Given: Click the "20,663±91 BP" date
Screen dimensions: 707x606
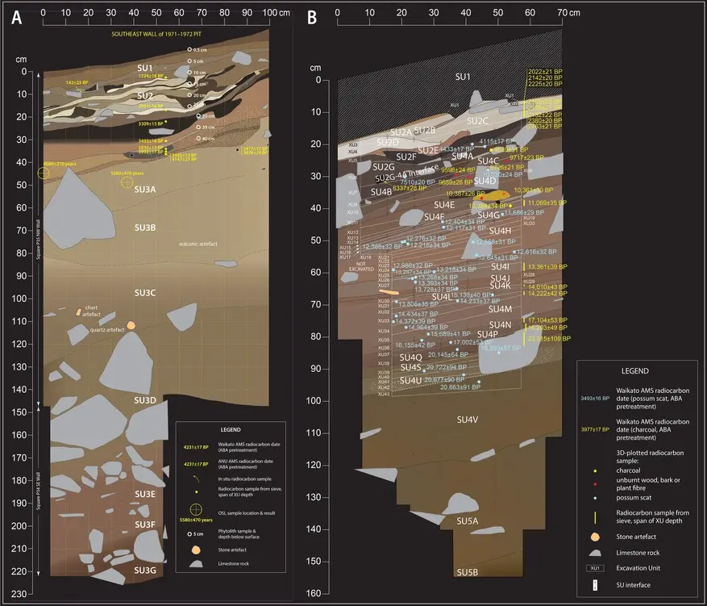Looking at the screenshot, I should click(460, 387).
